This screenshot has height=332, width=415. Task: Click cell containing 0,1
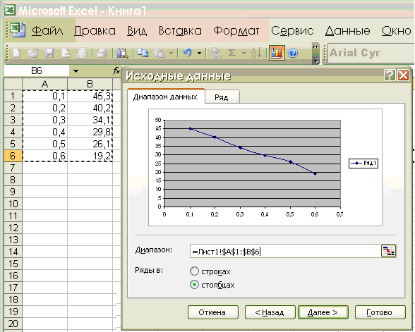tap(44, 96)
